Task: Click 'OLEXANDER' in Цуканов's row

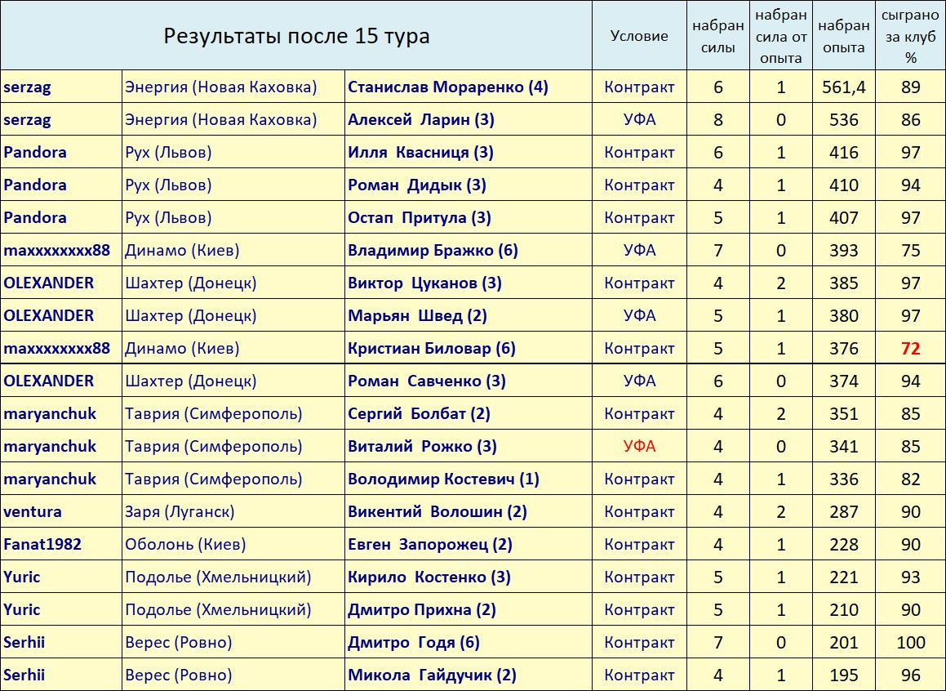Action: pyautogui.click(x=48, y=283)
